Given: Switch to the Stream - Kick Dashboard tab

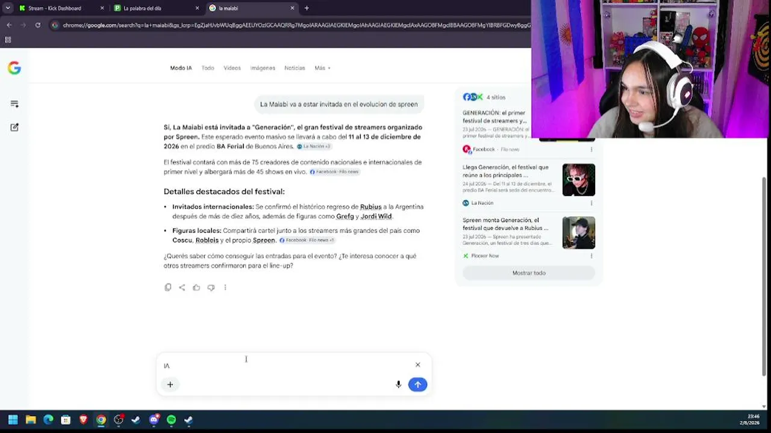Looking at the screenshot, I should pos(61,8).
